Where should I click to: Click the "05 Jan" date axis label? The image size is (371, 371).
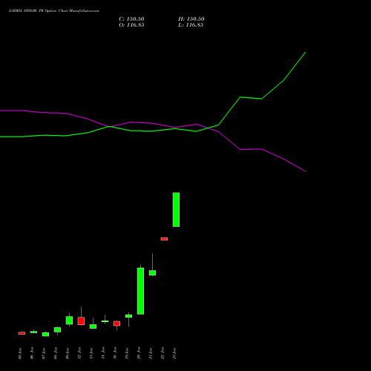[20, 353]
